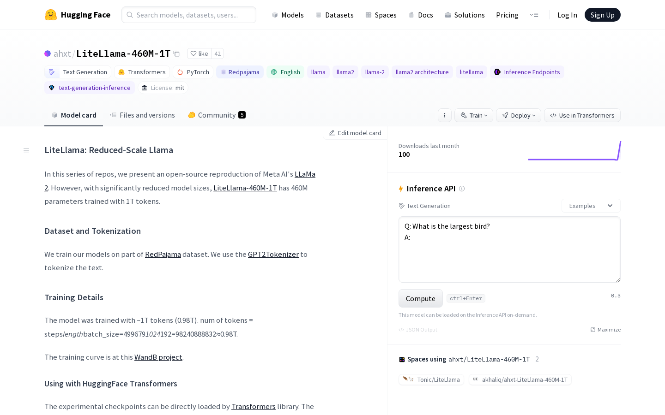Click the ahxt username link
This screenshot has width=665, height=415.
coord(62,53)
